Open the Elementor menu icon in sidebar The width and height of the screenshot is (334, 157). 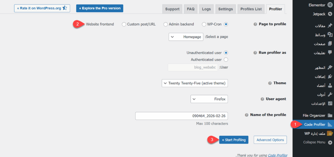[330, 5]
